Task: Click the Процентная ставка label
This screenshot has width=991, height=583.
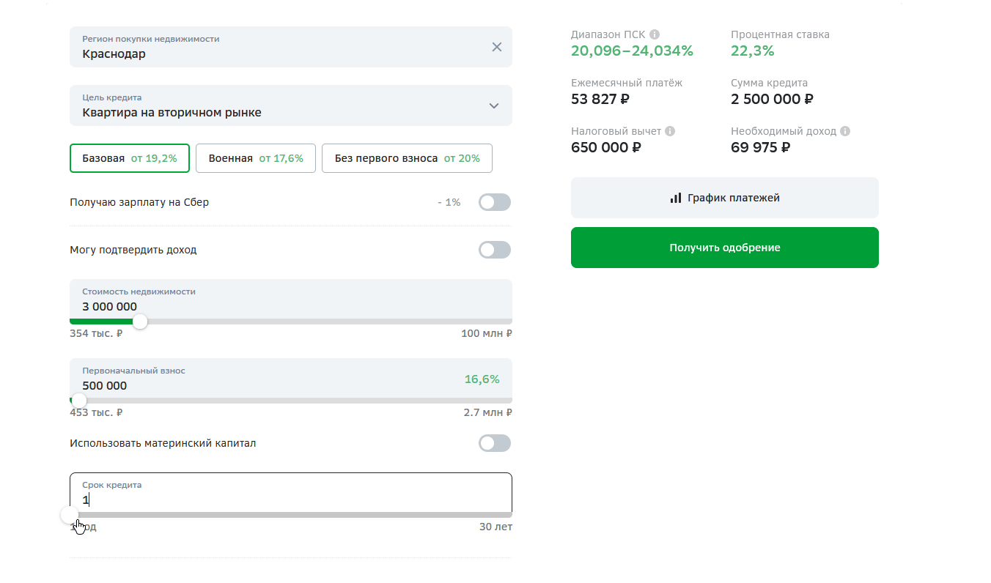Action: click(x=781, y=34)
